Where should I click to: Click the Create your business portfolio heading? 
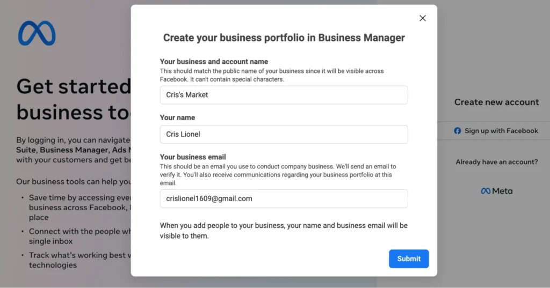[284, 38]
